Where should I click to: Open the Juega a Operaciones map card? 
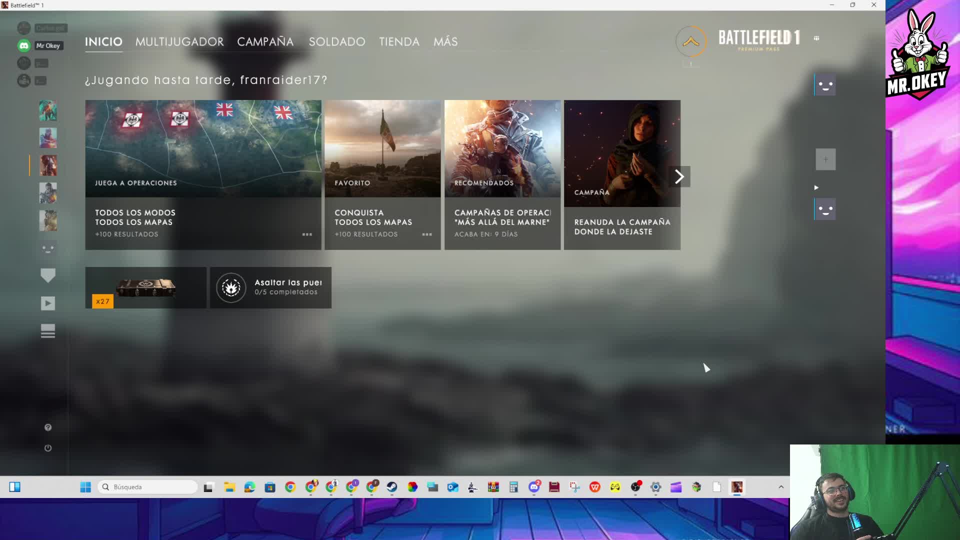click(203, 175)
